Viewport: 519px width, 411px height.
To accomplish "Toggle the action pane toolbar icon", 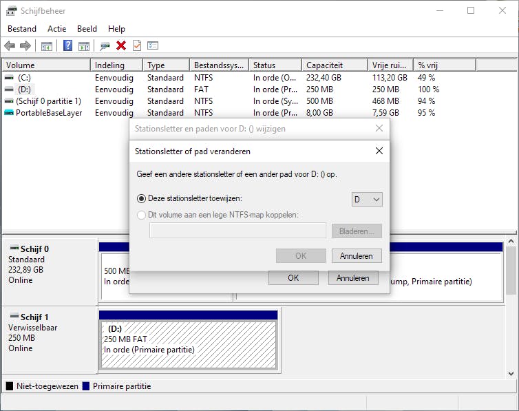I will [x=83, y=45].
